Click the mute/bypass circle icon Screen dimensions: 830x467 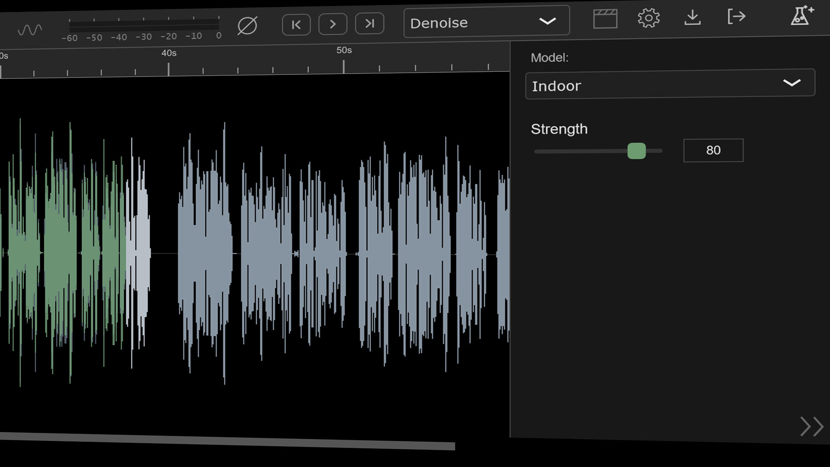pyautogui.click(x=247, y=25)
